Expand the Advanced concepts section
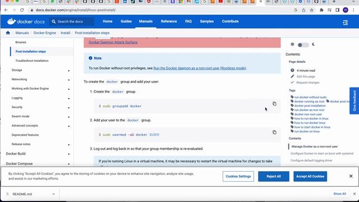Image resolution: width=359 pixels, height=202 pixels. pos(68,126)
